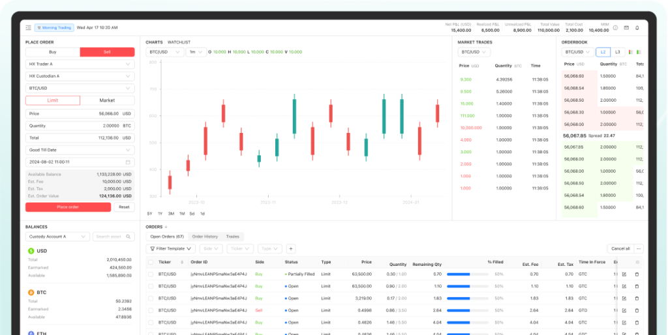The image size is (668, 335).
Task: Open the HX Custodian A dropdown
Action: (x=80, y=76)
